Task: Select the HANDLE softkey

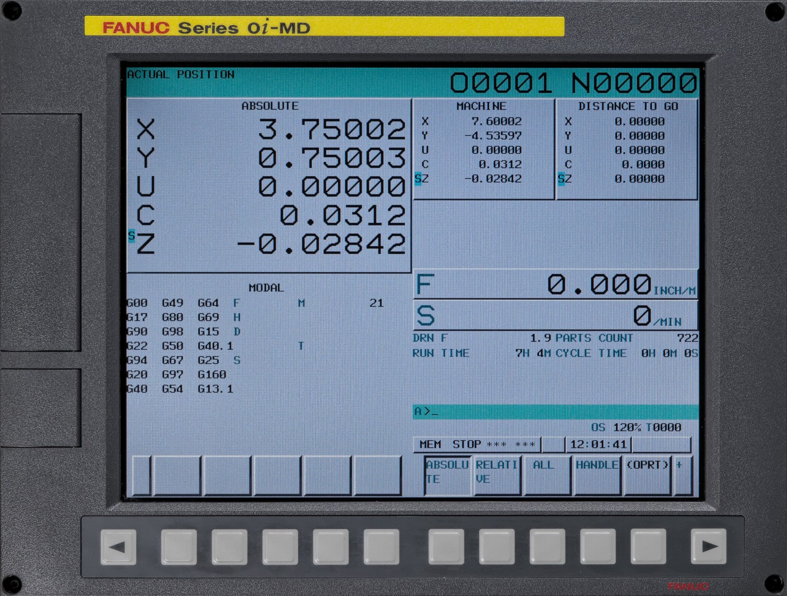Action: pyautogui.click(x=597, y=475)
